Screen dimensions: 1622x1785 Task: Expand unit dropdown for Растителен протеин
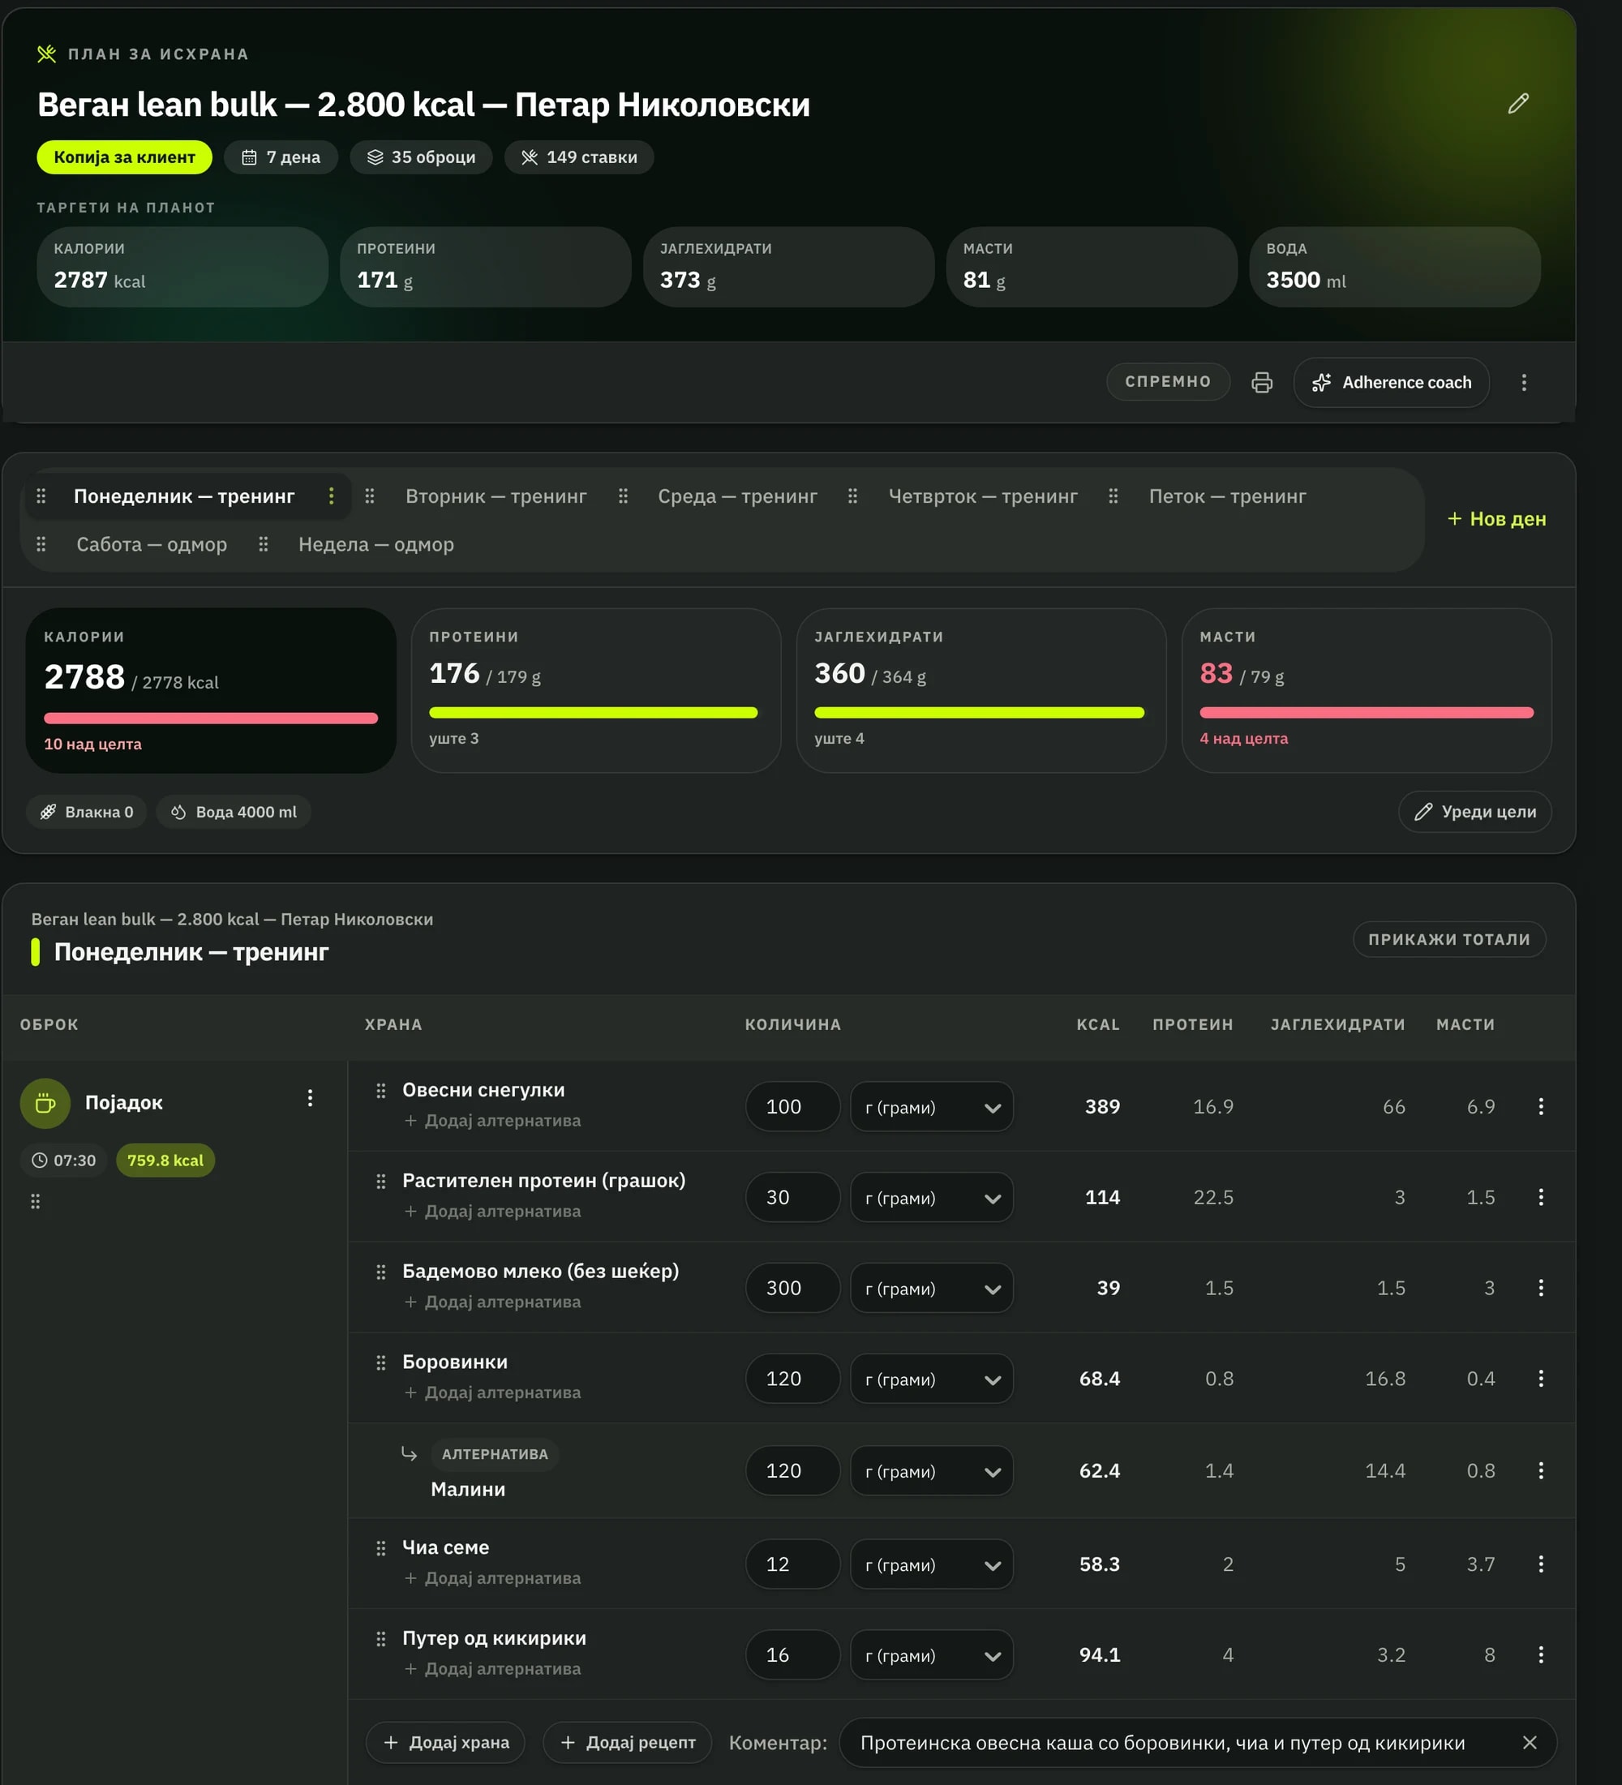931,1197
